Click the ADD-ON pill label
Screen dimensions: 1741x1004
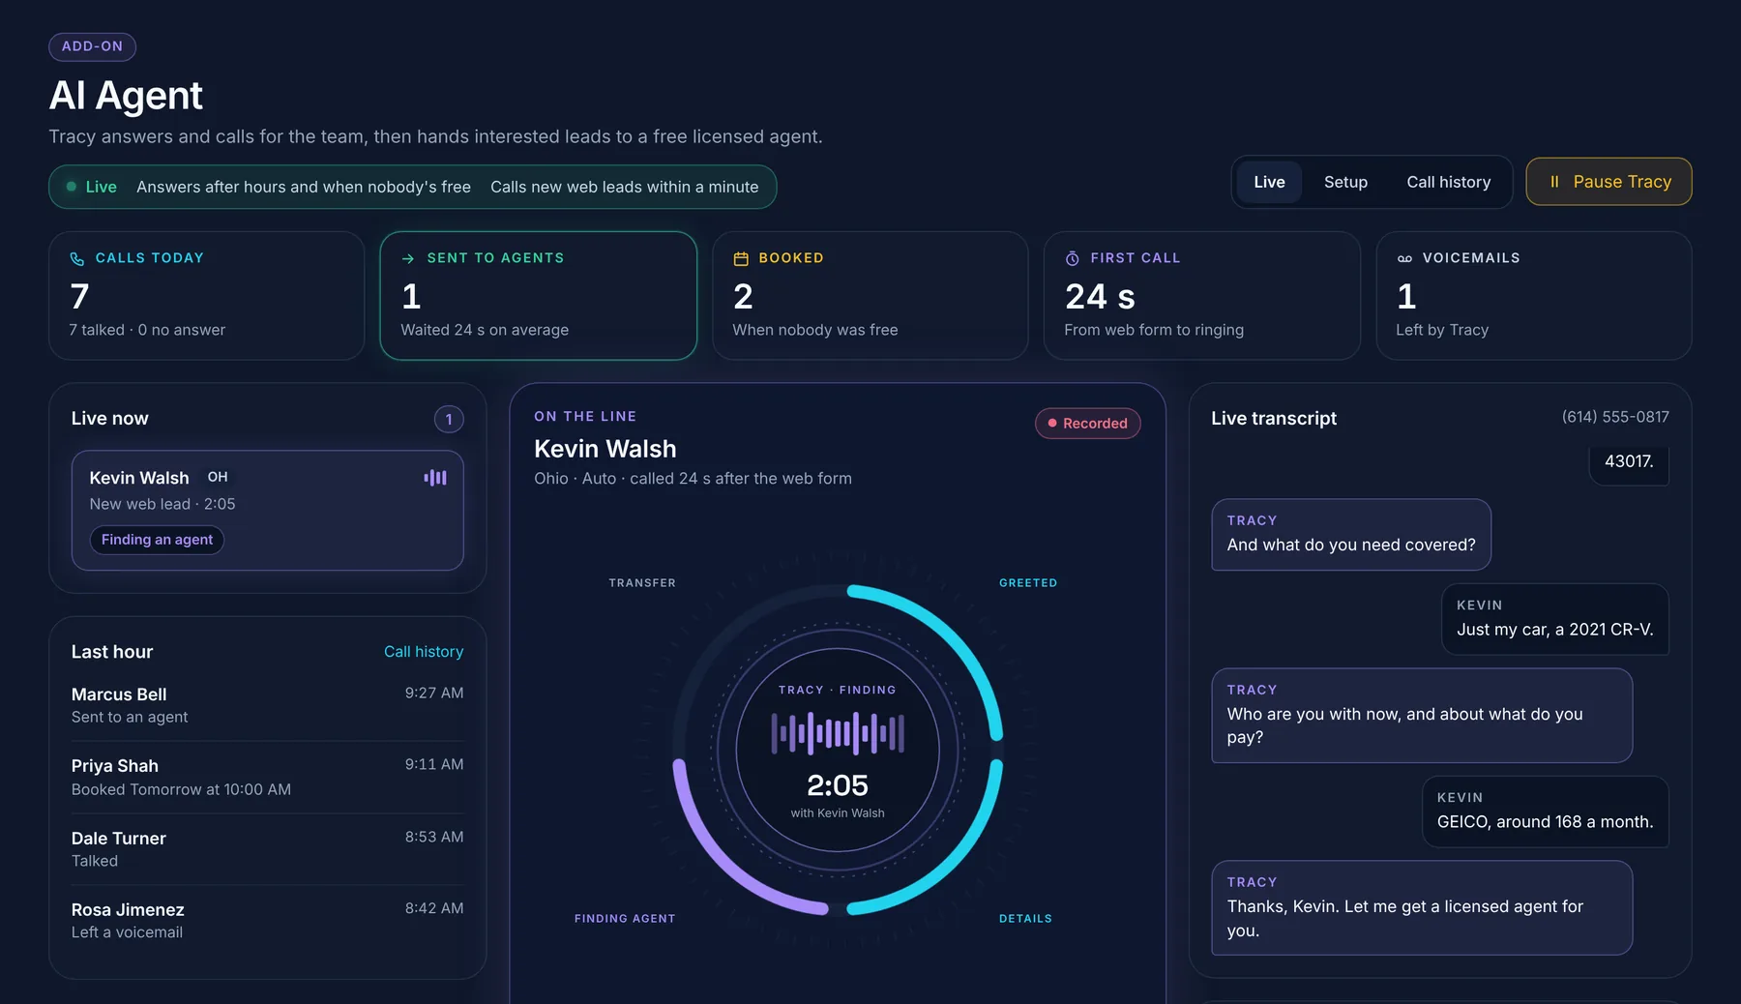tap(92, 46)
